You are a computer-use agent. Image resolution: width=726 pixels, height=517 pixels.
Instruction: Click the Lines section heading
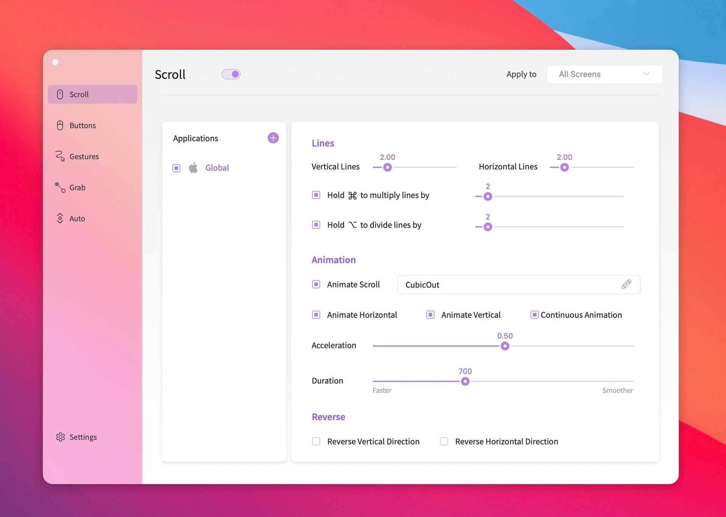(323, 143)
